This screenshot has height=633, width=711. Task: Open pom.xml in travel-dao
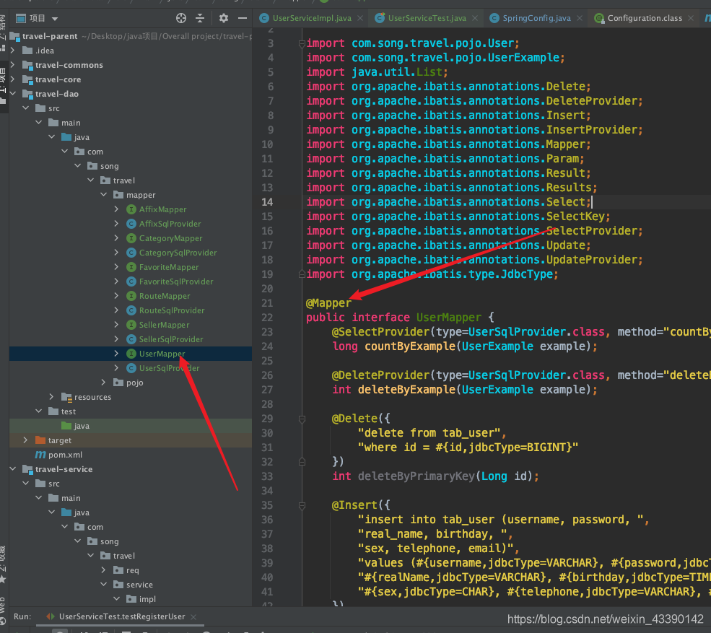point(65,455)
